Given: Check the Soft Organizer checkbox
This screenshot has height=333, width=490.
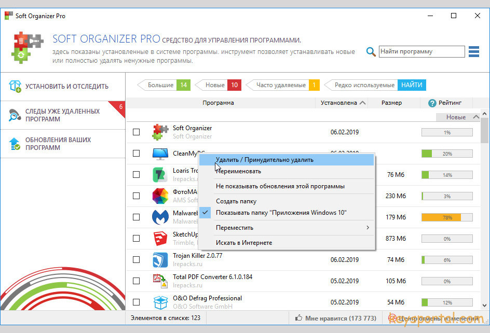Looking at the screenshot, I should pyautogui.click(x=137, y=132).
